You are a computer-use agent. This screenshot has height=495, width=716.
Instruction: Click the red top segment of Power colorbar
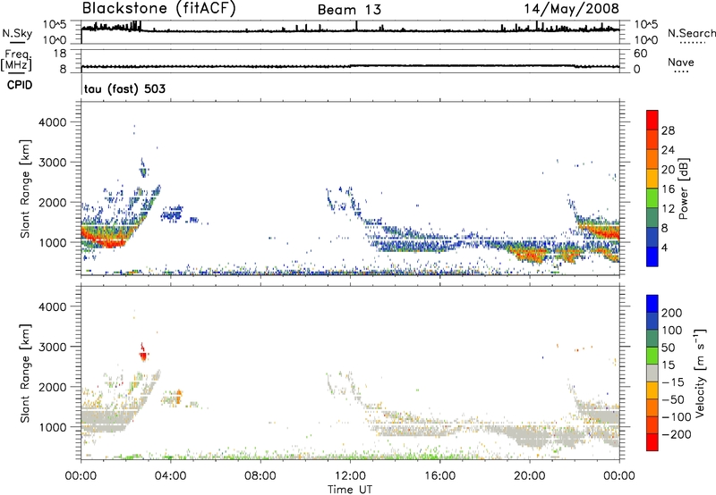pyautogui.click(x=652, y=120)
